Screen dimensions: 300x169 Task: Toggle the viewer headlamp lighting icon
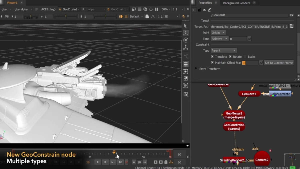point(120,17)
